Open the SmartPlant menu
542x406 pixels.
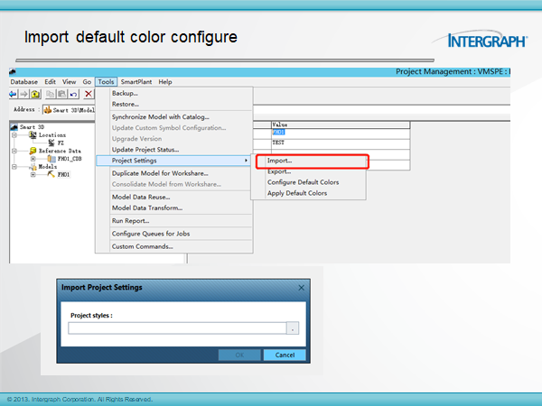[136, 82]
